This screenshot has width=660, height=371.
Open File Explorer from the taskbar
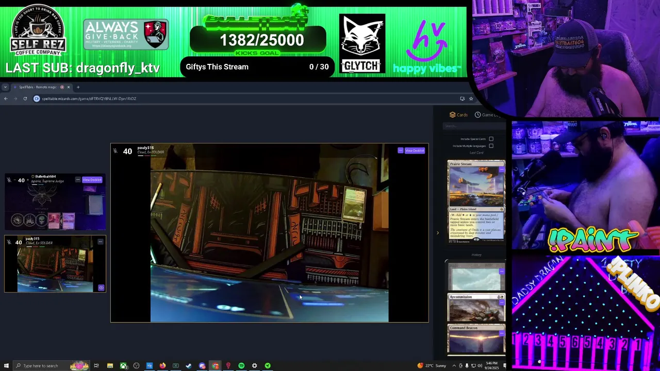tap(110, 366)
